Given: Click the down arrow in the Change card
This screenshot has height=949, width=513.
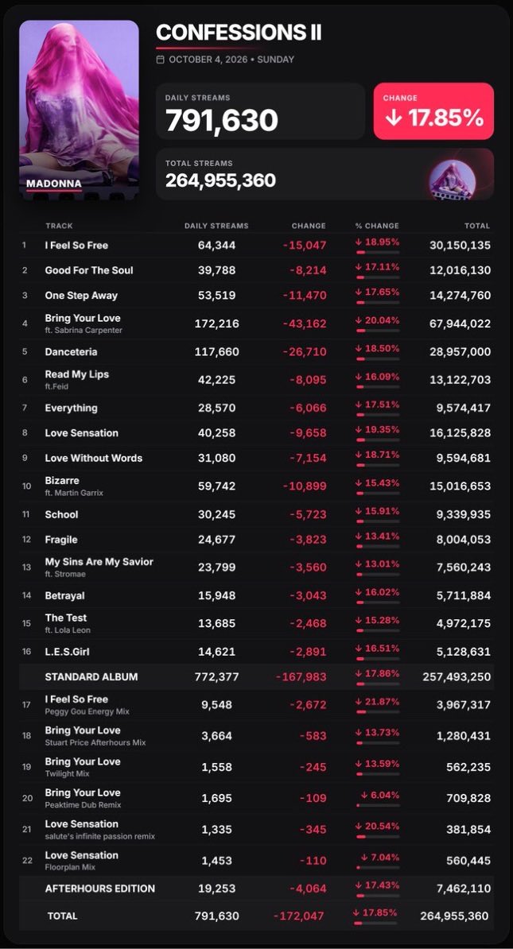Looking at the screenshot, I should 394,118.
